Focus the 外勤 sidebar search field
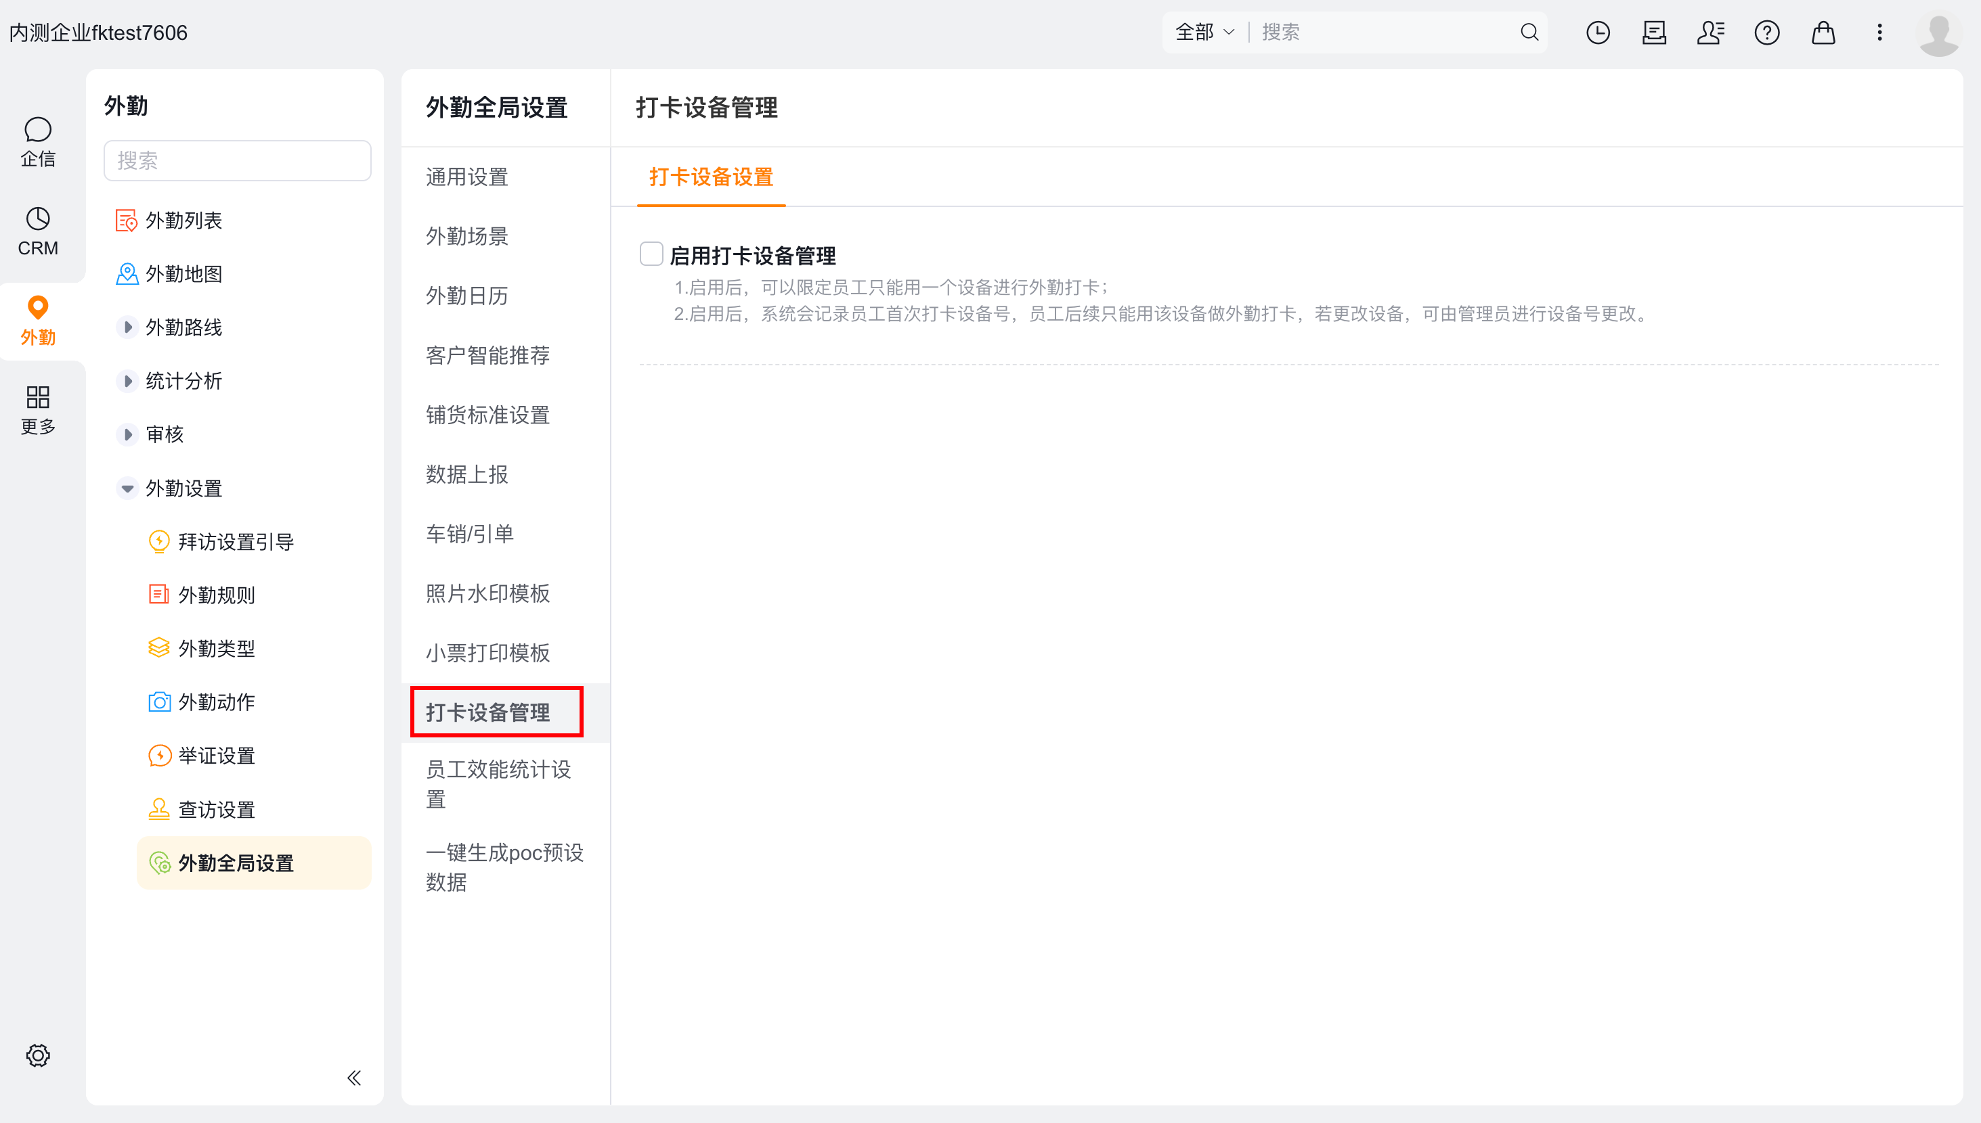This screenshot has width=1981, height=1123. [238, 160]
